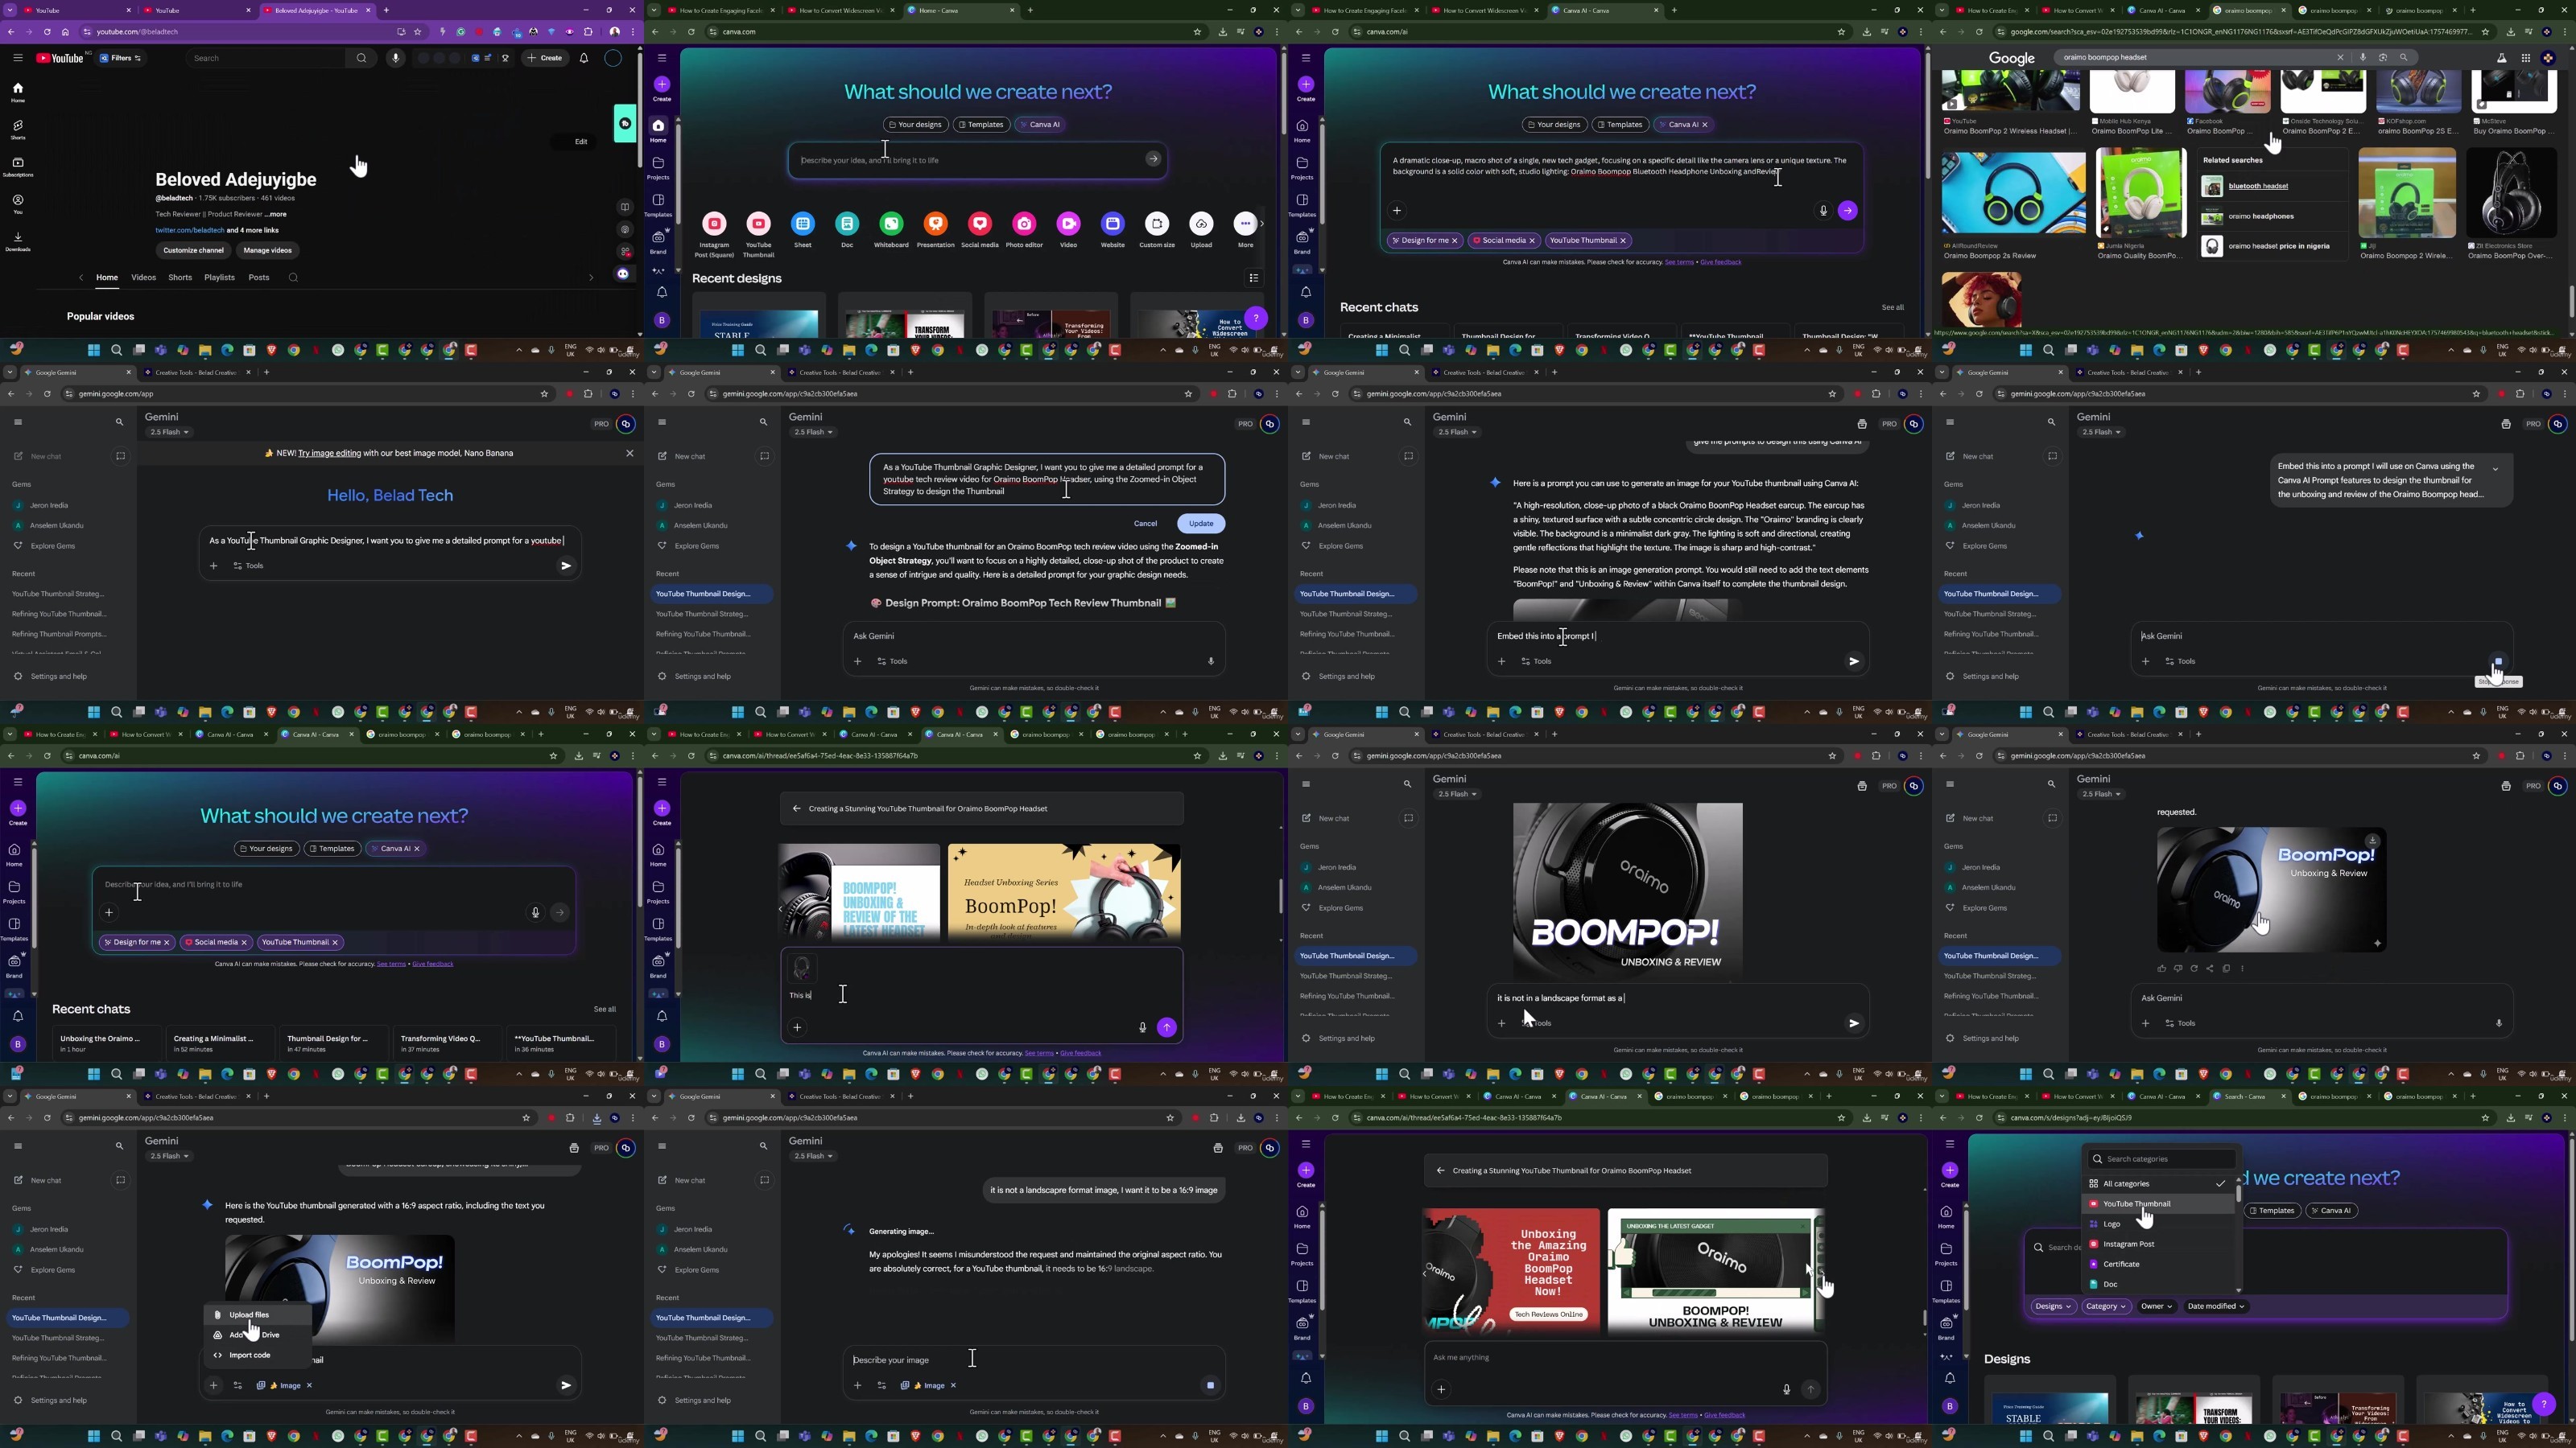Regenerate the Gemini BoomPop image response
The width and height of the screenshot is (2576, 1448).
point(2194,969)
